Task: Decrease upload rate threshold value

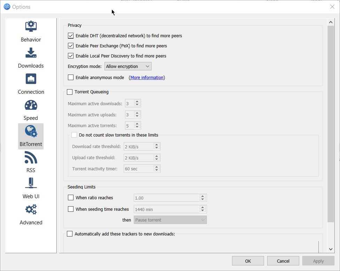Action: tap(156, 159)
